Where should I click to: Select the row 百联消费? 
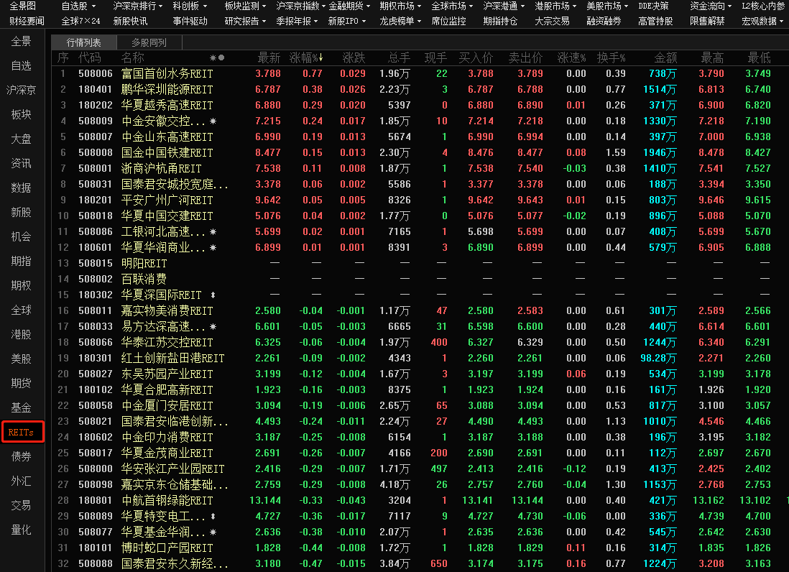tap(420, 280)
